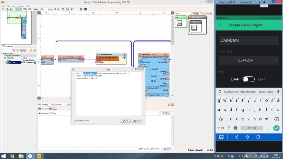Click the Zoom in magnifier icon

pos(52,9)
